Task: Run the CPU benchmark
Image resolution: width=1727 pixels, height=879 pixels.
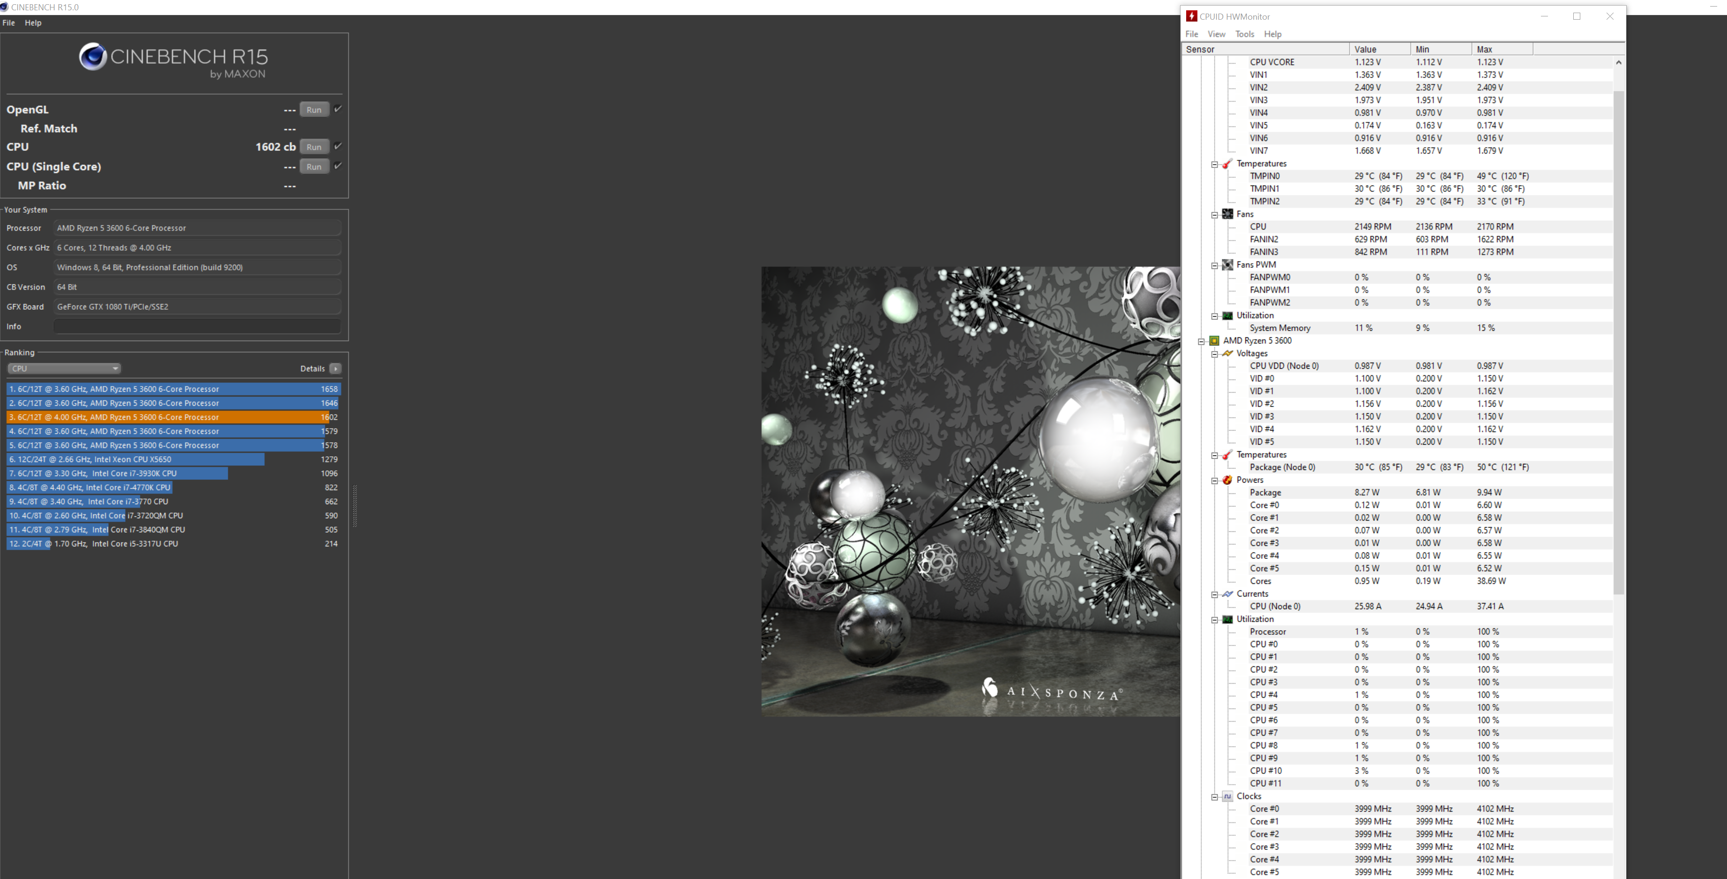Action: click(x=314, y=147)
